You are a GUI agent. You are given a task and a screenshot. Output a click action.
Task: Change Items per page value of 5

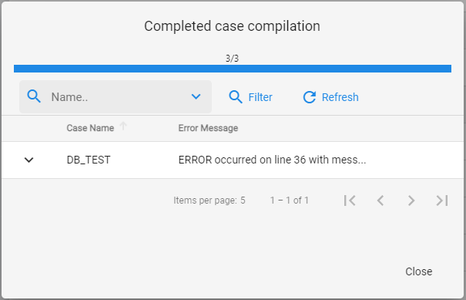coord(243,201)
